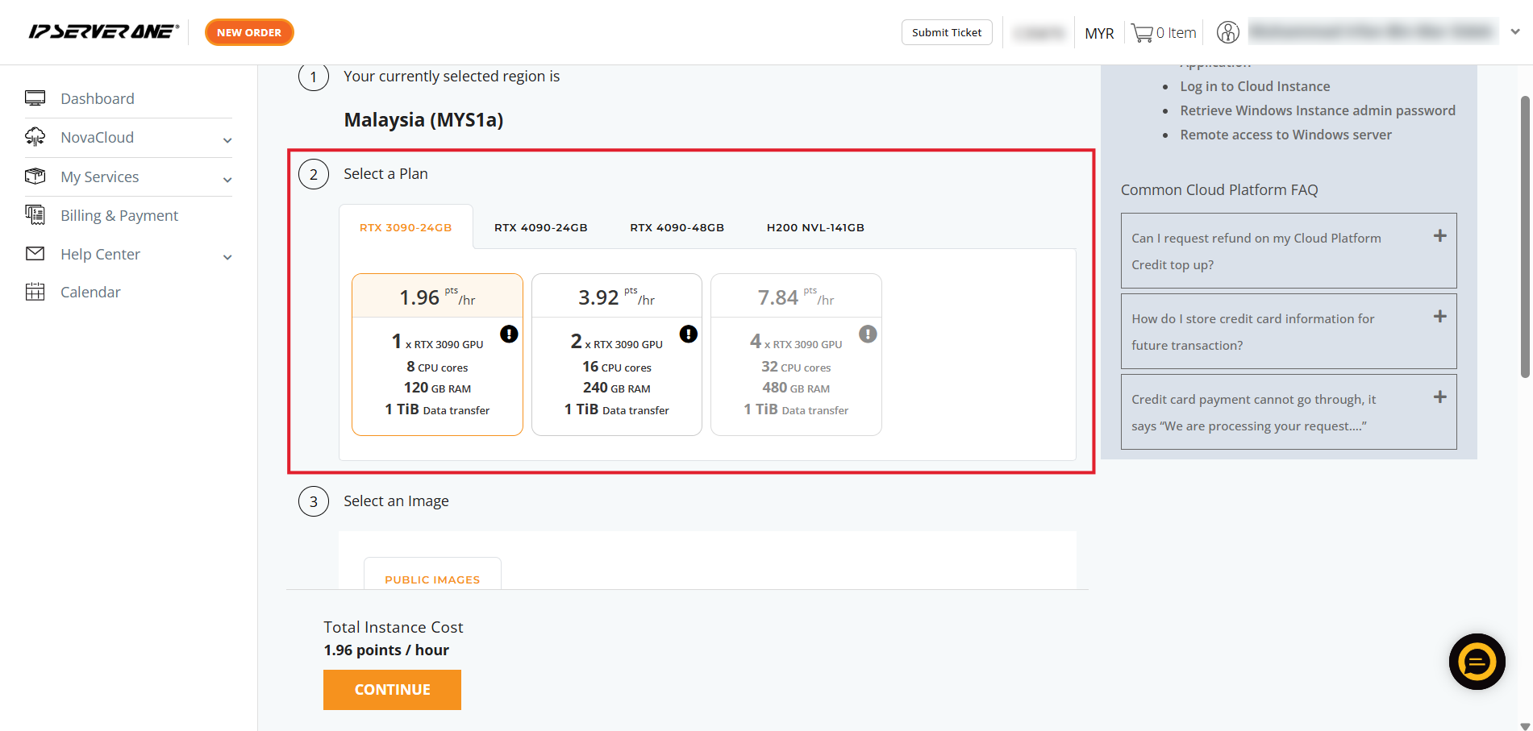Click the Dashboard monitor icon
The image size is (1533, 731).
pyautogui.click(x=35, y=98)
